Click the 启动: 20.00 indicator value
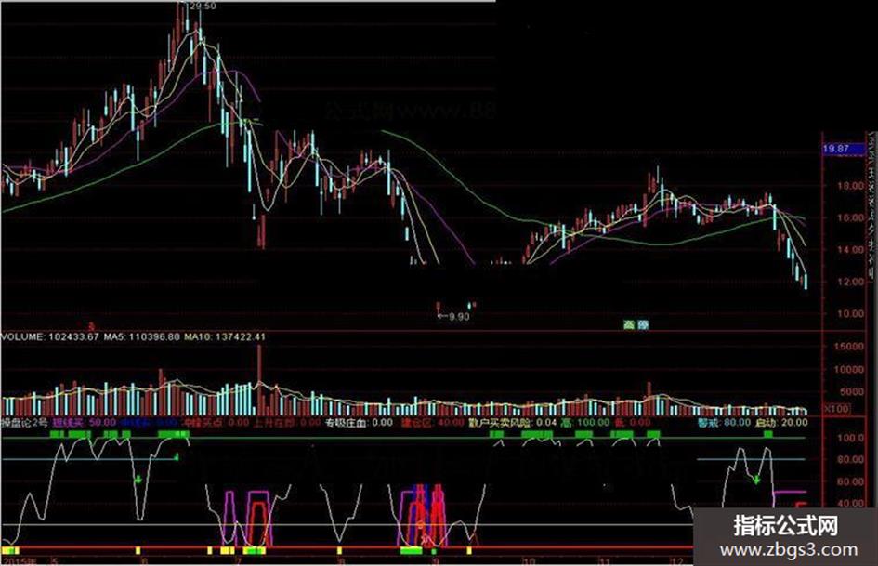This screenshot has height=566, width=878. tap(781, 422)
